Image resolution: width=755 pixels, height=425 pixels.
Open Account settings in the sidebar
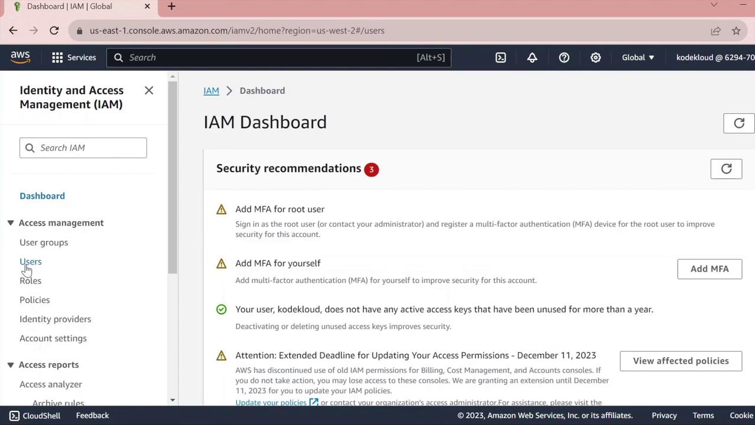[53, 338]
